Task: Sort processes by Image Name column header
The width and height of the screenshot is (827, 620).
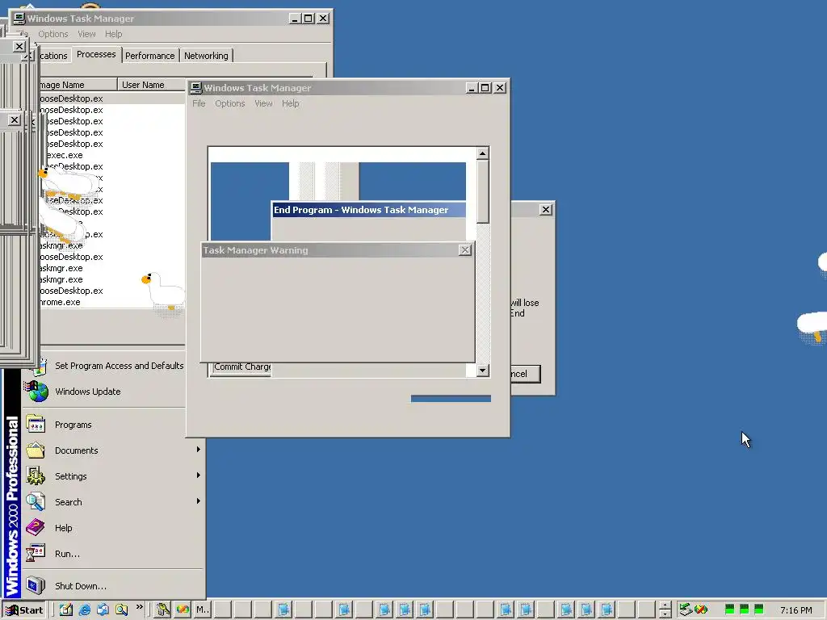Action: click(x=78, y=85)
